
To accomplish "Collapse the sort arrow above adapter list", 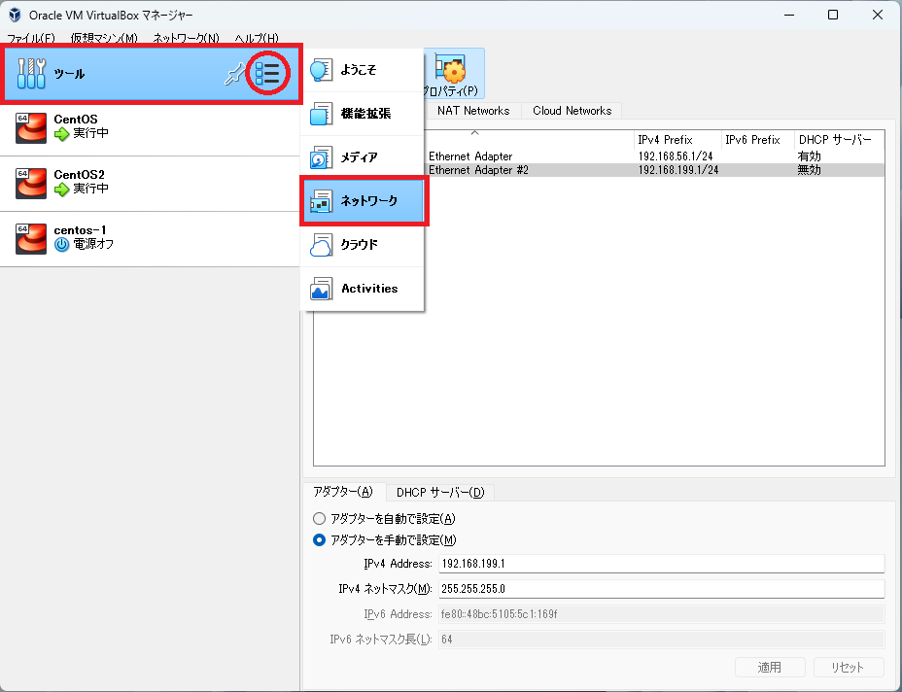I will [x=474, y=133].
